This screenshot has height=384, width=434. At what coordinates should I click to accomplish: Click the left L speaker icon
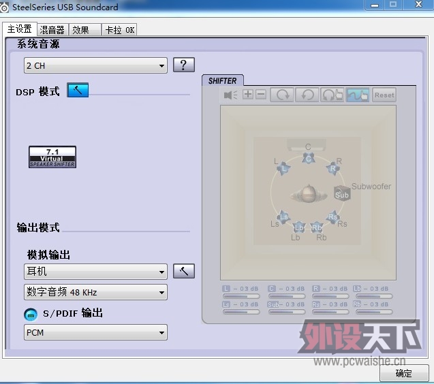point(284,168)
